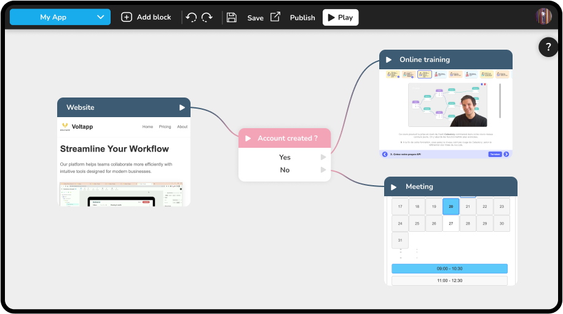The image size is (563, 314).
Task: Select day 17 in Meeting calendar
Action: tap(400, 207)
